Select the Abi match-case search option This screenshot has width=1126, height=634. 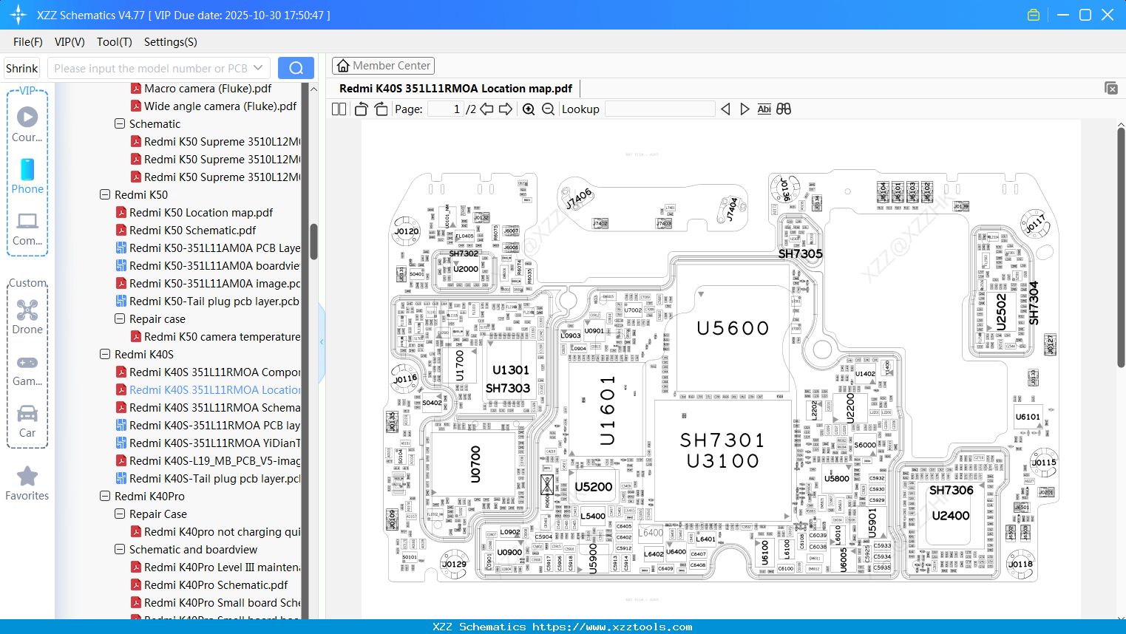[764, 109]
